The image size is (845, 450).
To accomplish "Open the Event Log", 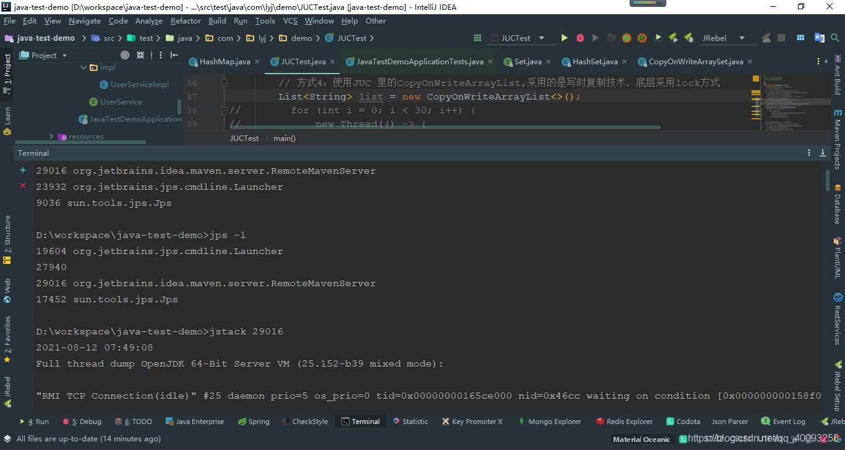I will 784,422.
